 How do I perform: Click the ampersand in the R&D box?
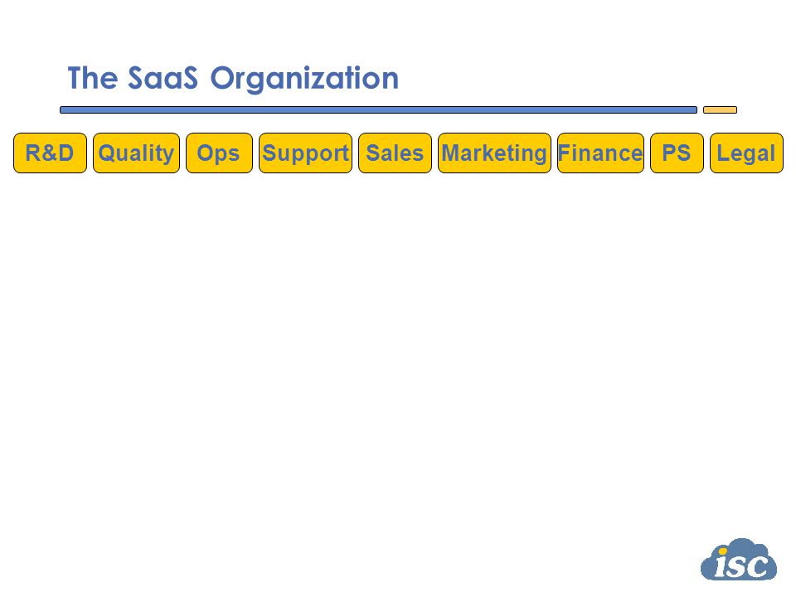tap(50, 153)
